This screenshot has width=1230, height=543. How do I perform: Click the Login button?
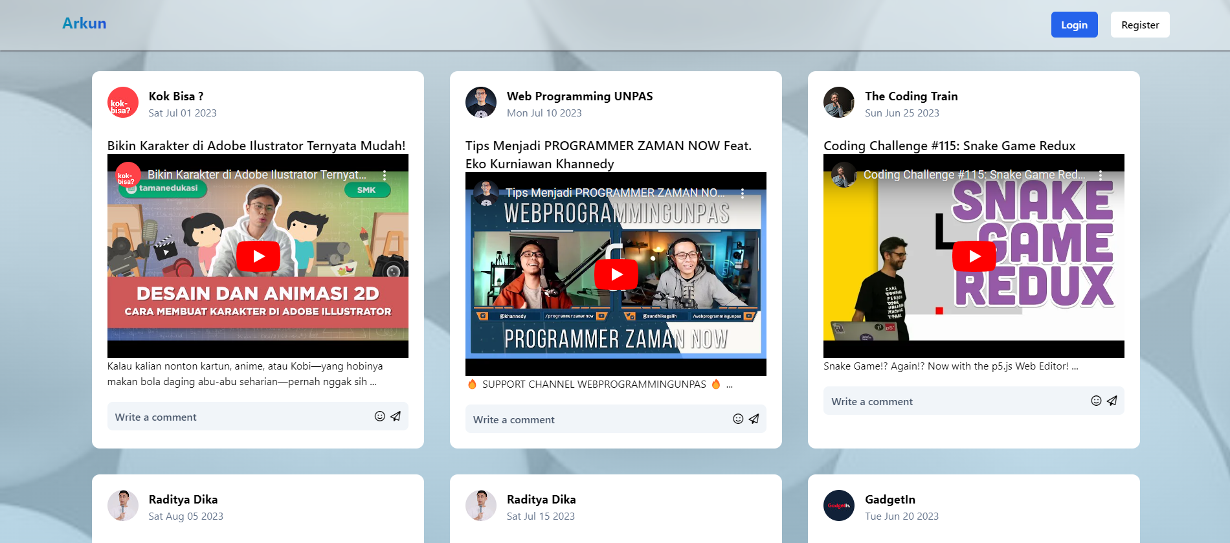(x=1074, y=25)
